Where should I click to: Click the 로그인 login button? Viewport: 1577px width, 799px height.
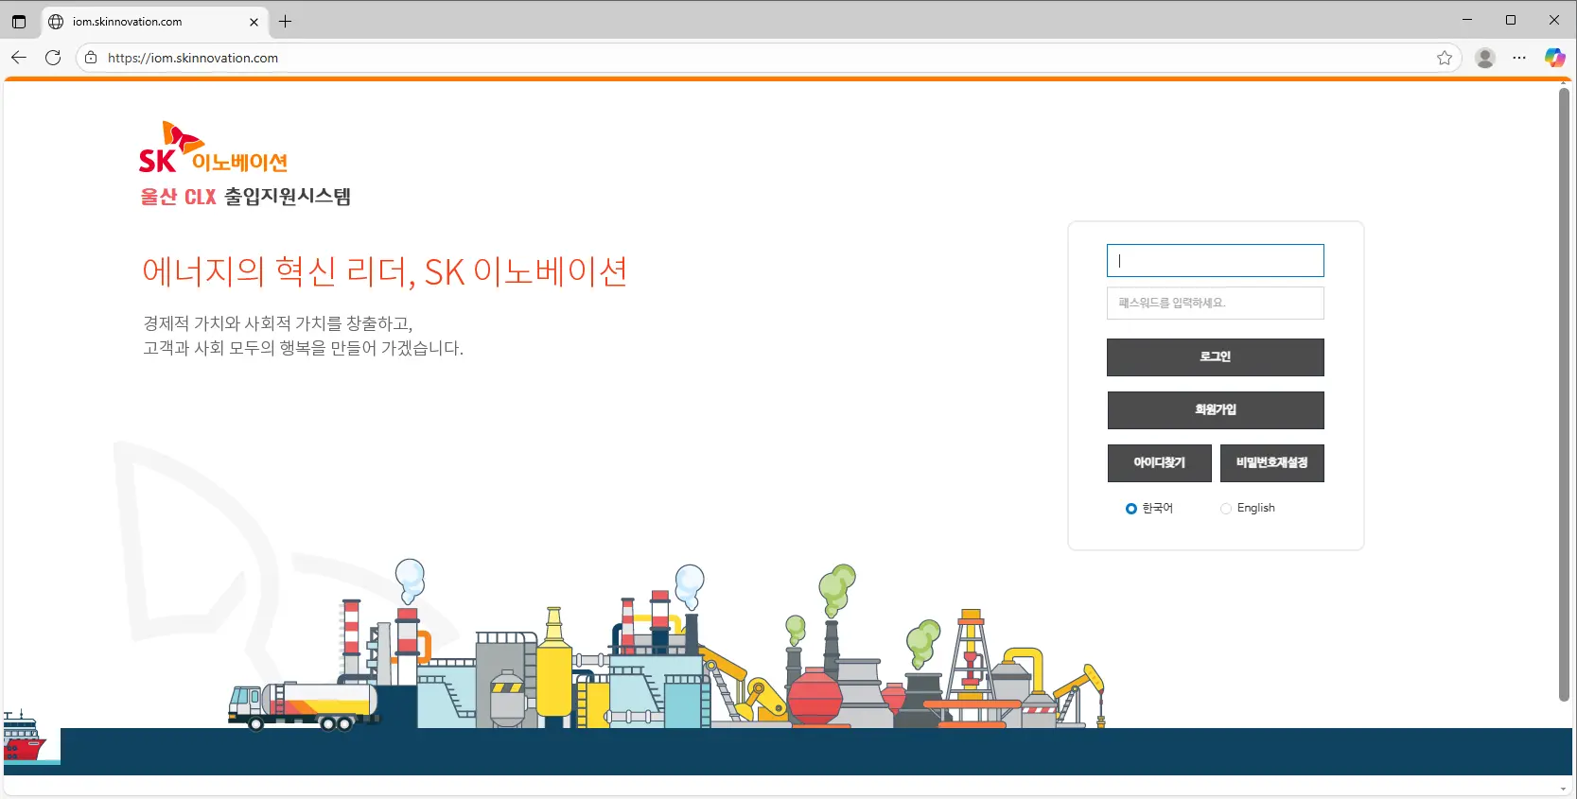click(1215, 356)
